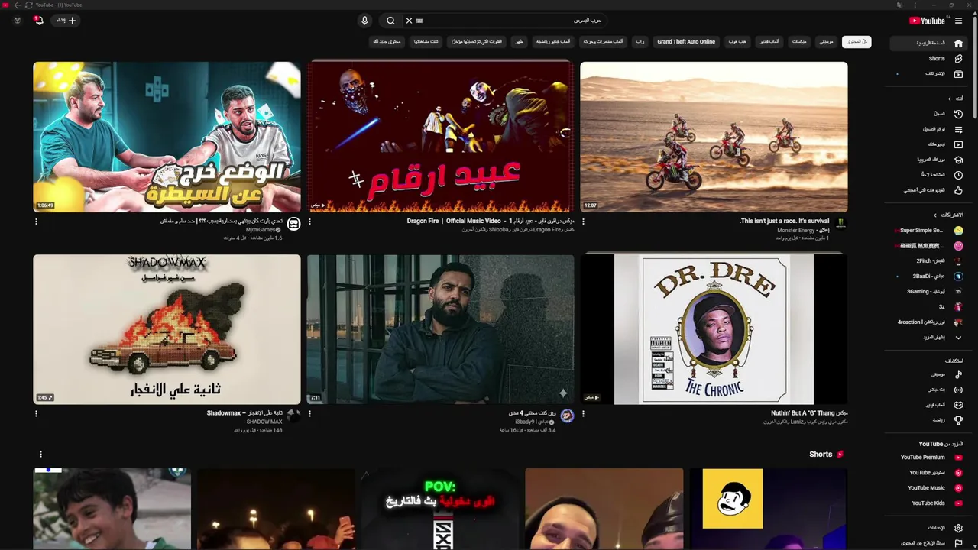Viewport: 978px width, 550px height.
Task: Open options menu for MjrmGames video
Action: (36, 222)
